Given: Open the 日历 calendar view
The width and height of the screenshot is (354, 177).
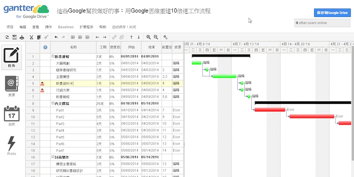Looking at the screenshot, I should click(12, 116).
